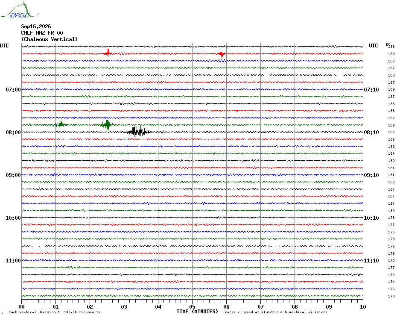Click the green burst near minute 01
The width and height of the screenshot is (397, 318).
click(61, 124)
